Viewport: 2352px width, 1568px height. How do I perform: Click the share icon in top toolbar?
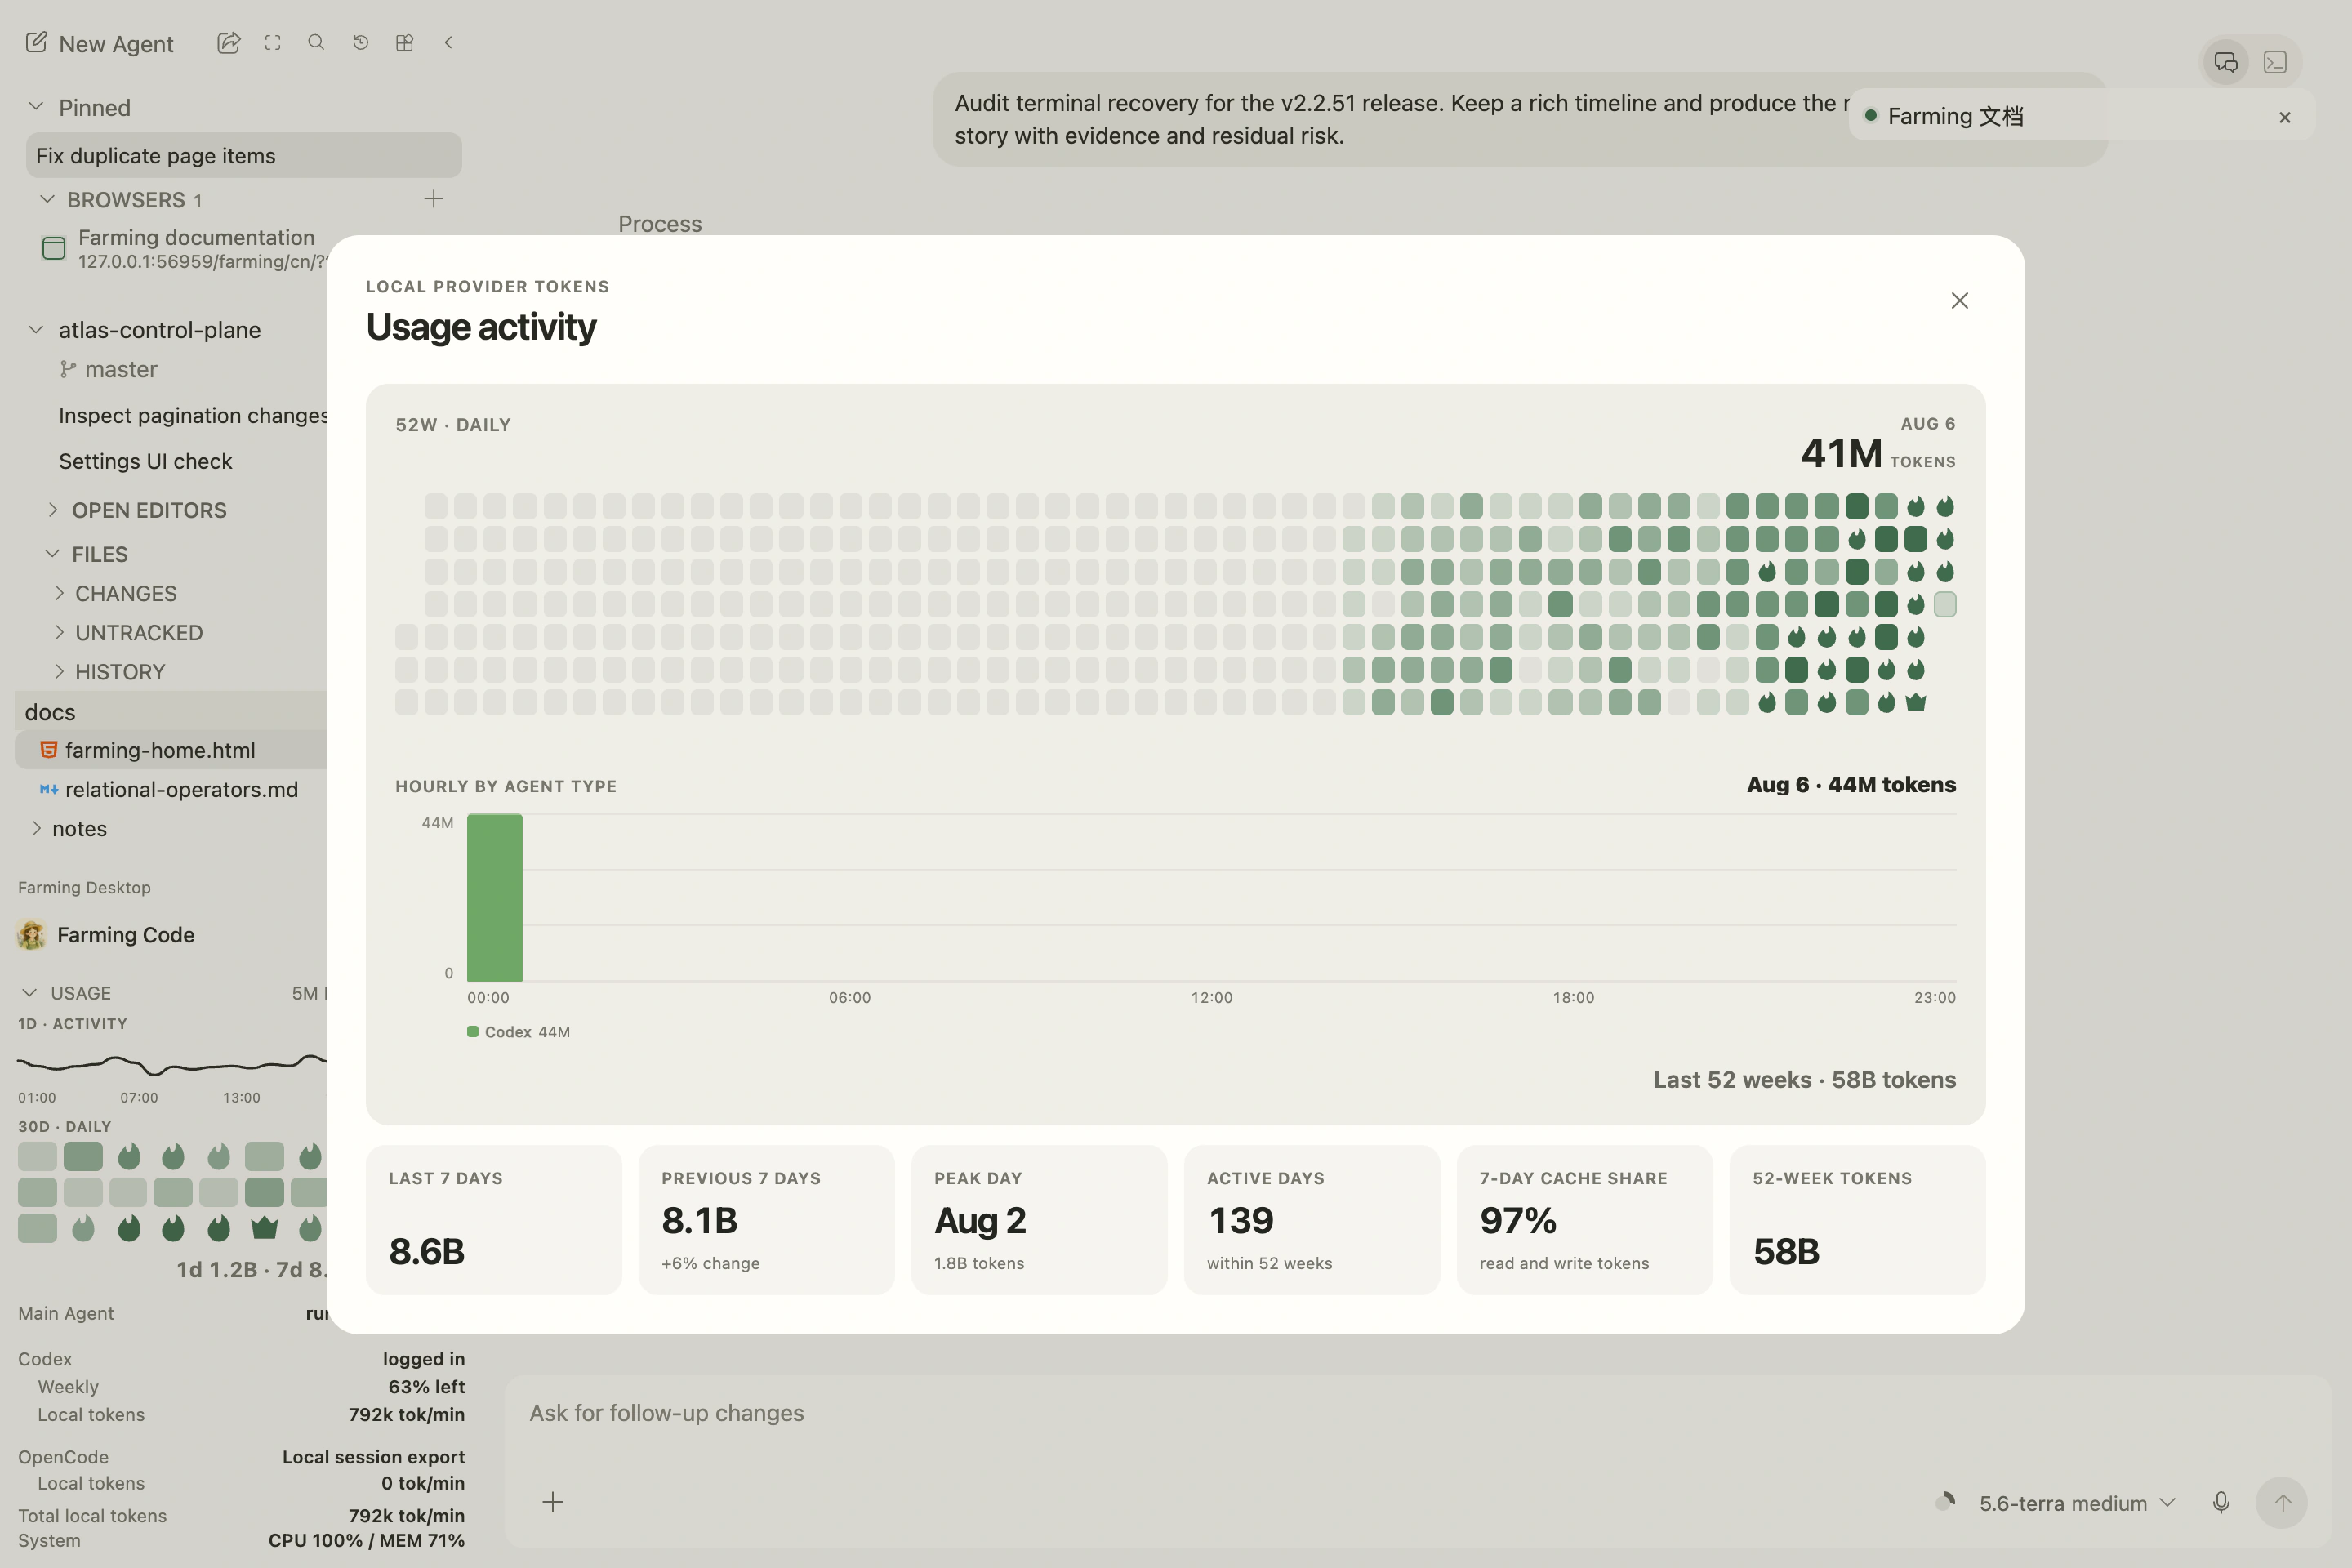[x=229, y=42]
